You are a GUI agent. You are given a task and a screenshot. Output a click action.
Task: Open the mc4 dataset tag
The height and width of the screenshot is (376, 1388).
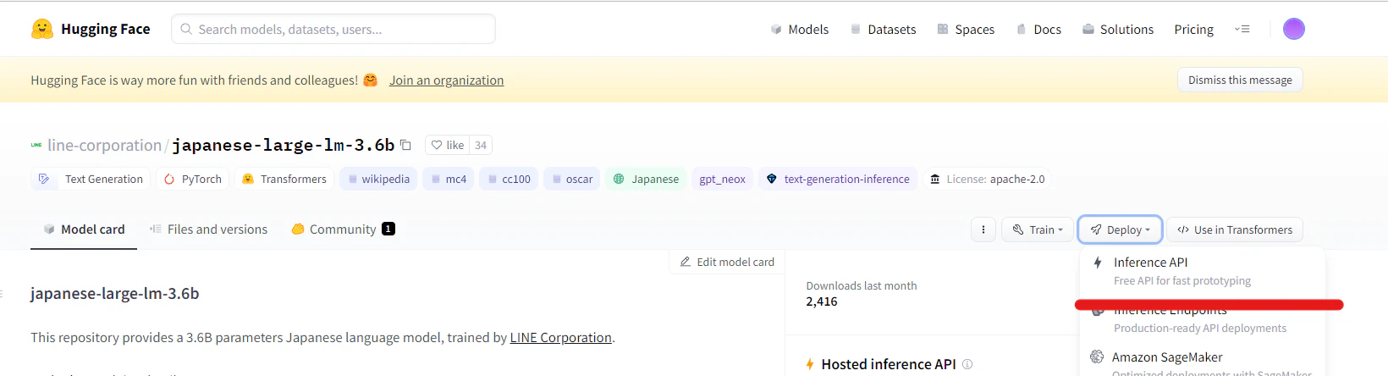click(x=448, y=179)
